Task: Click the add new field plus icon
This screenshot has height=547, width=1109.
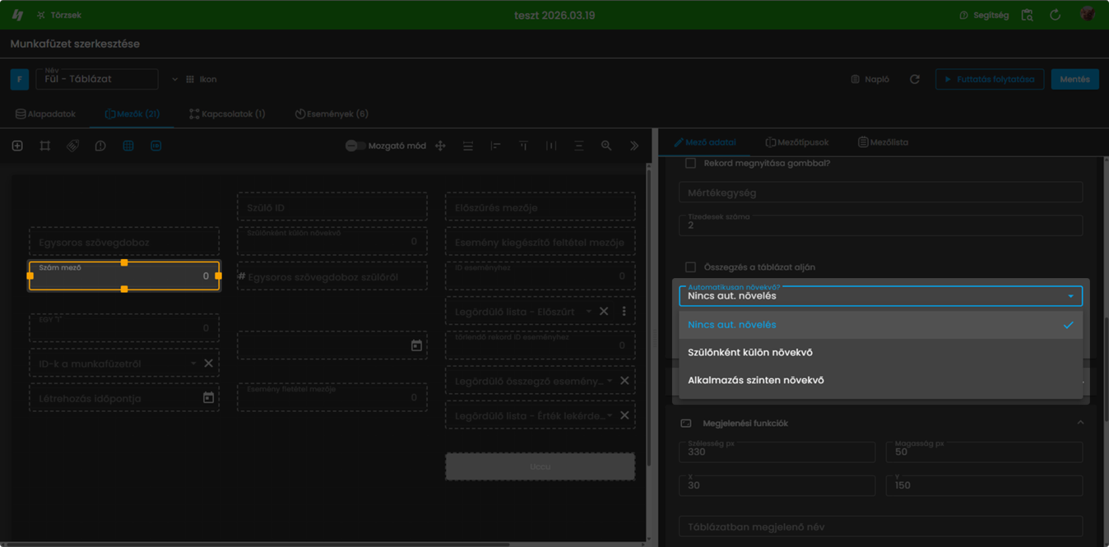Action: point(17,145)
